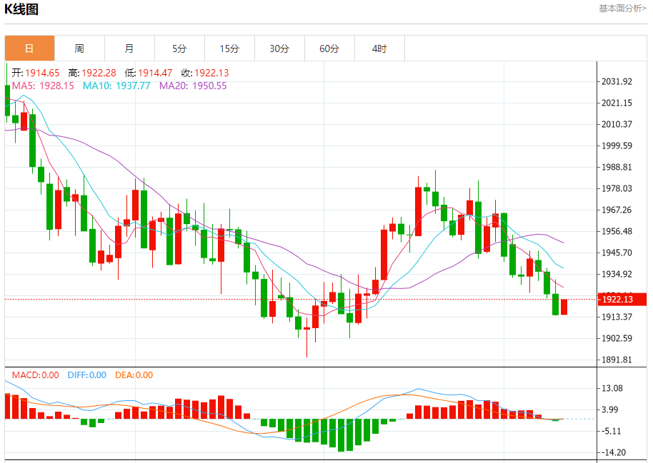
Task: Click the MA10: 1937.77 label
Action: coord(116,86)
